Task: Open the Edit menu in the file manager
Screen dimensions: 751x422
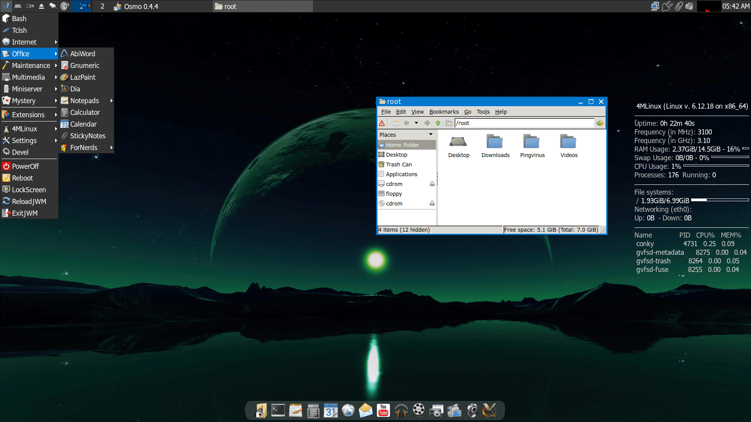Action: tap(401, 112)
